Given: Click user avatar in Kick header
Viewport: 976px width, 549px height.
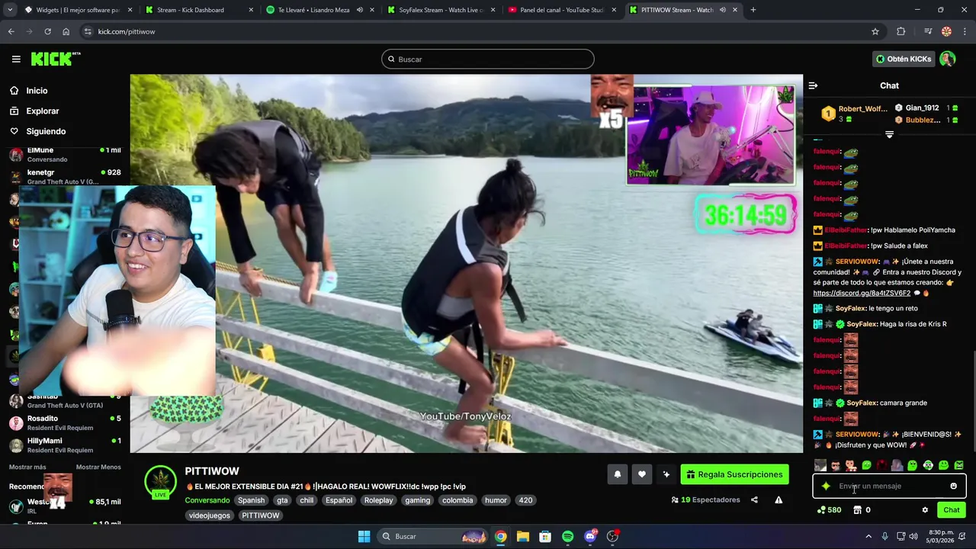Looking at the screenshot, I should [948, 59].
